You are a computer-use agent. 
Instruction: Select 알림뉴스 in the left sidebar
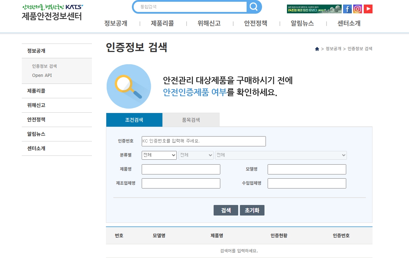pos(36,134)
